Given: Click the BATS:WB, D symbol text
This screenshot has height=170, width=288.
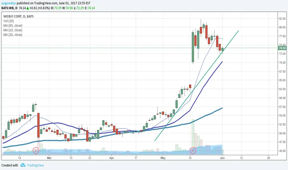Looking at the screenshot, I should pos(9,8).
